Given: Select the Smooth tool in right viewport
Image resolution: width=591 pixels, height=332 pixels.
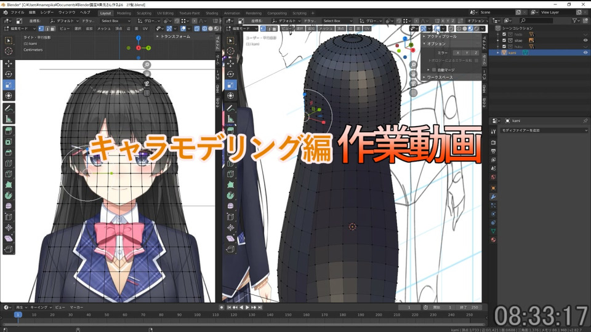Looking at the screenshot, I should coord(230,206).
